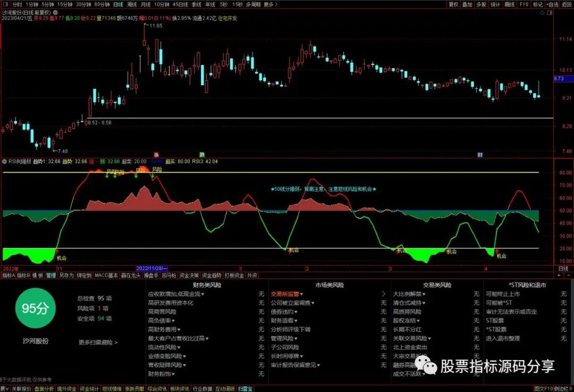
Task: Click the diamond icon at chart top right
Action: (543, 12)
